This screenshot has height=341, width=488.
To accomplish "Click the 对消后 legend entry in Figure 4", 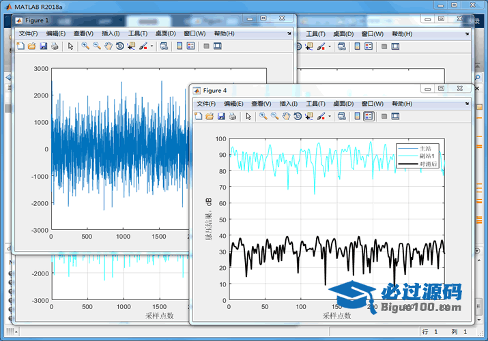I will point(428,165).
